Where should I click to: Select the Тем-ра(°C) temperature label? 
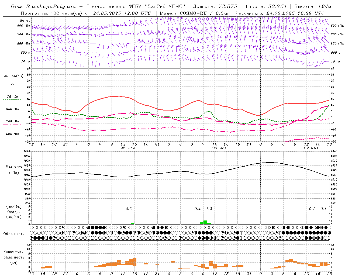click(13, 76)
